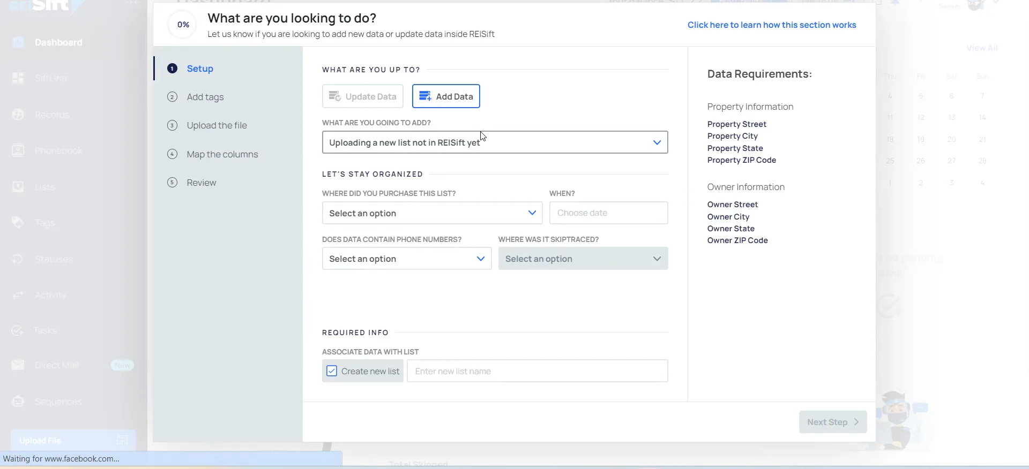Viewport: 1029px width, 469px height.
Task: Click the 'Property Street' requirement text
Action: (x=737, y=124)
